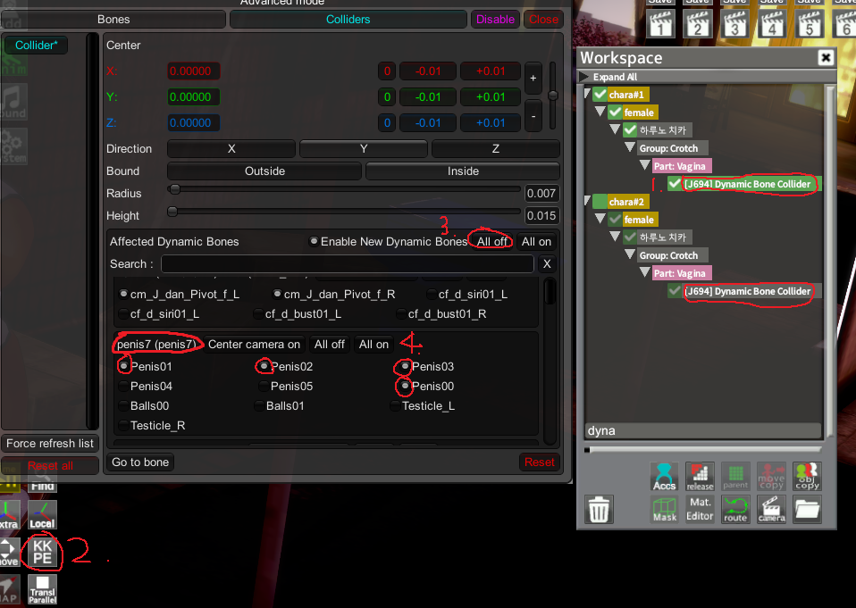Viewport: 856px width, 608px height.
Task: Open the Mat. Editor tool
Action: click(x=700, y=509)
